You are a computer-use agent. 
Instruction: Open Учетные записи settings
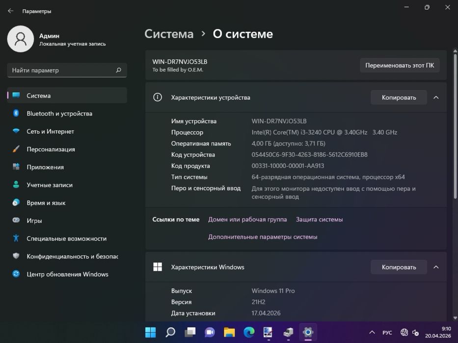coord(49,185)
